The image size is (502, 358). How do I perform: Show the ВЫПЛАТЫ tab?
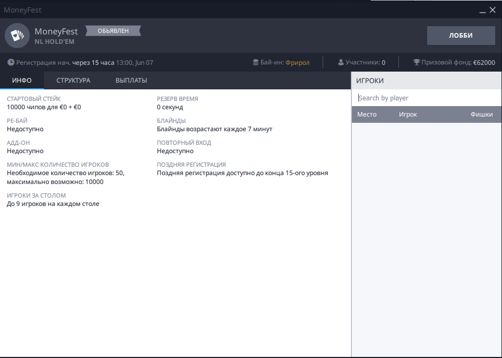[131, 80]
